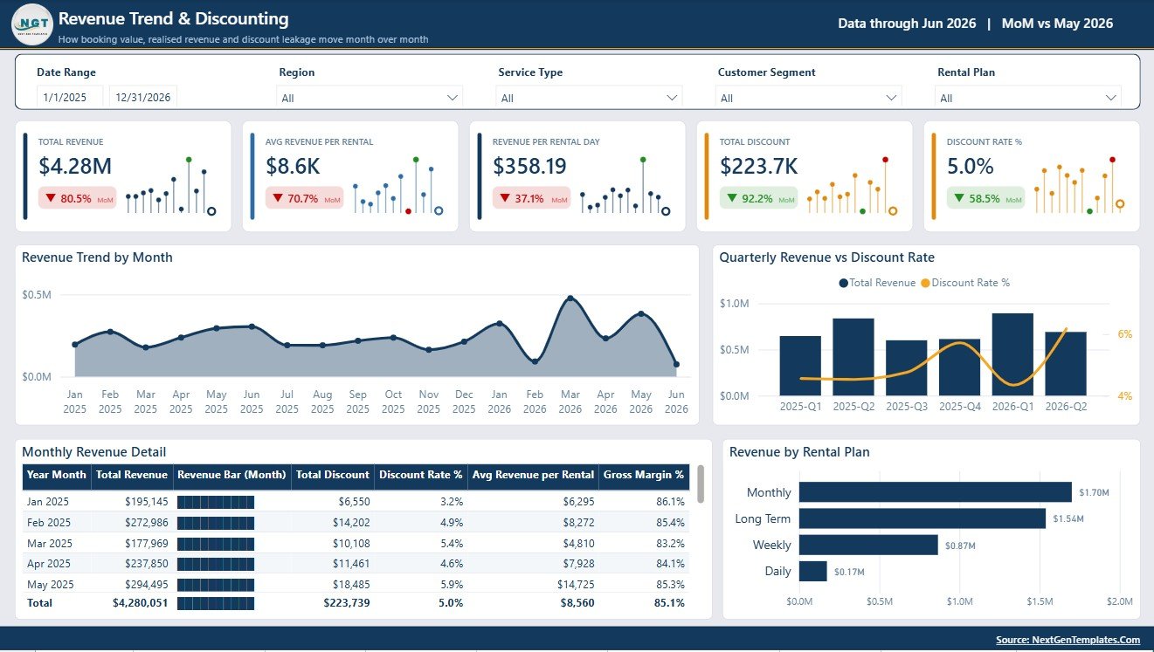Open the Region dropdown
The image size is (1154, 652).
(x=370, y=98)
